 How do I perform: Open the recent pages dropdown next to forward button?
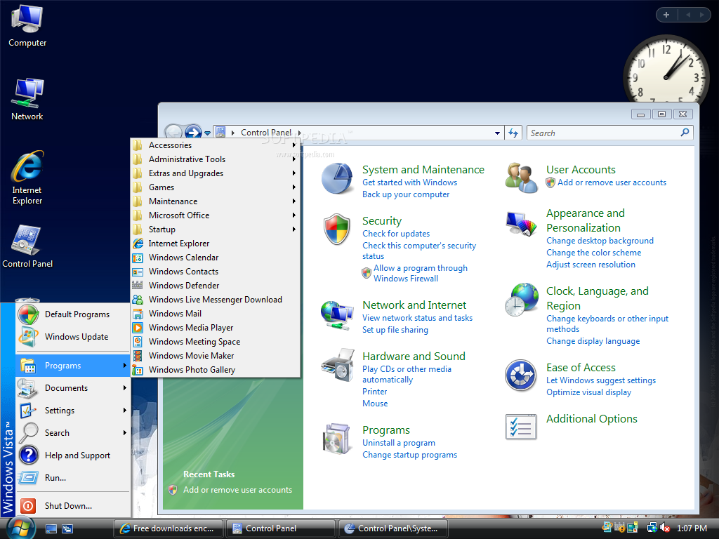coord(207,133)
